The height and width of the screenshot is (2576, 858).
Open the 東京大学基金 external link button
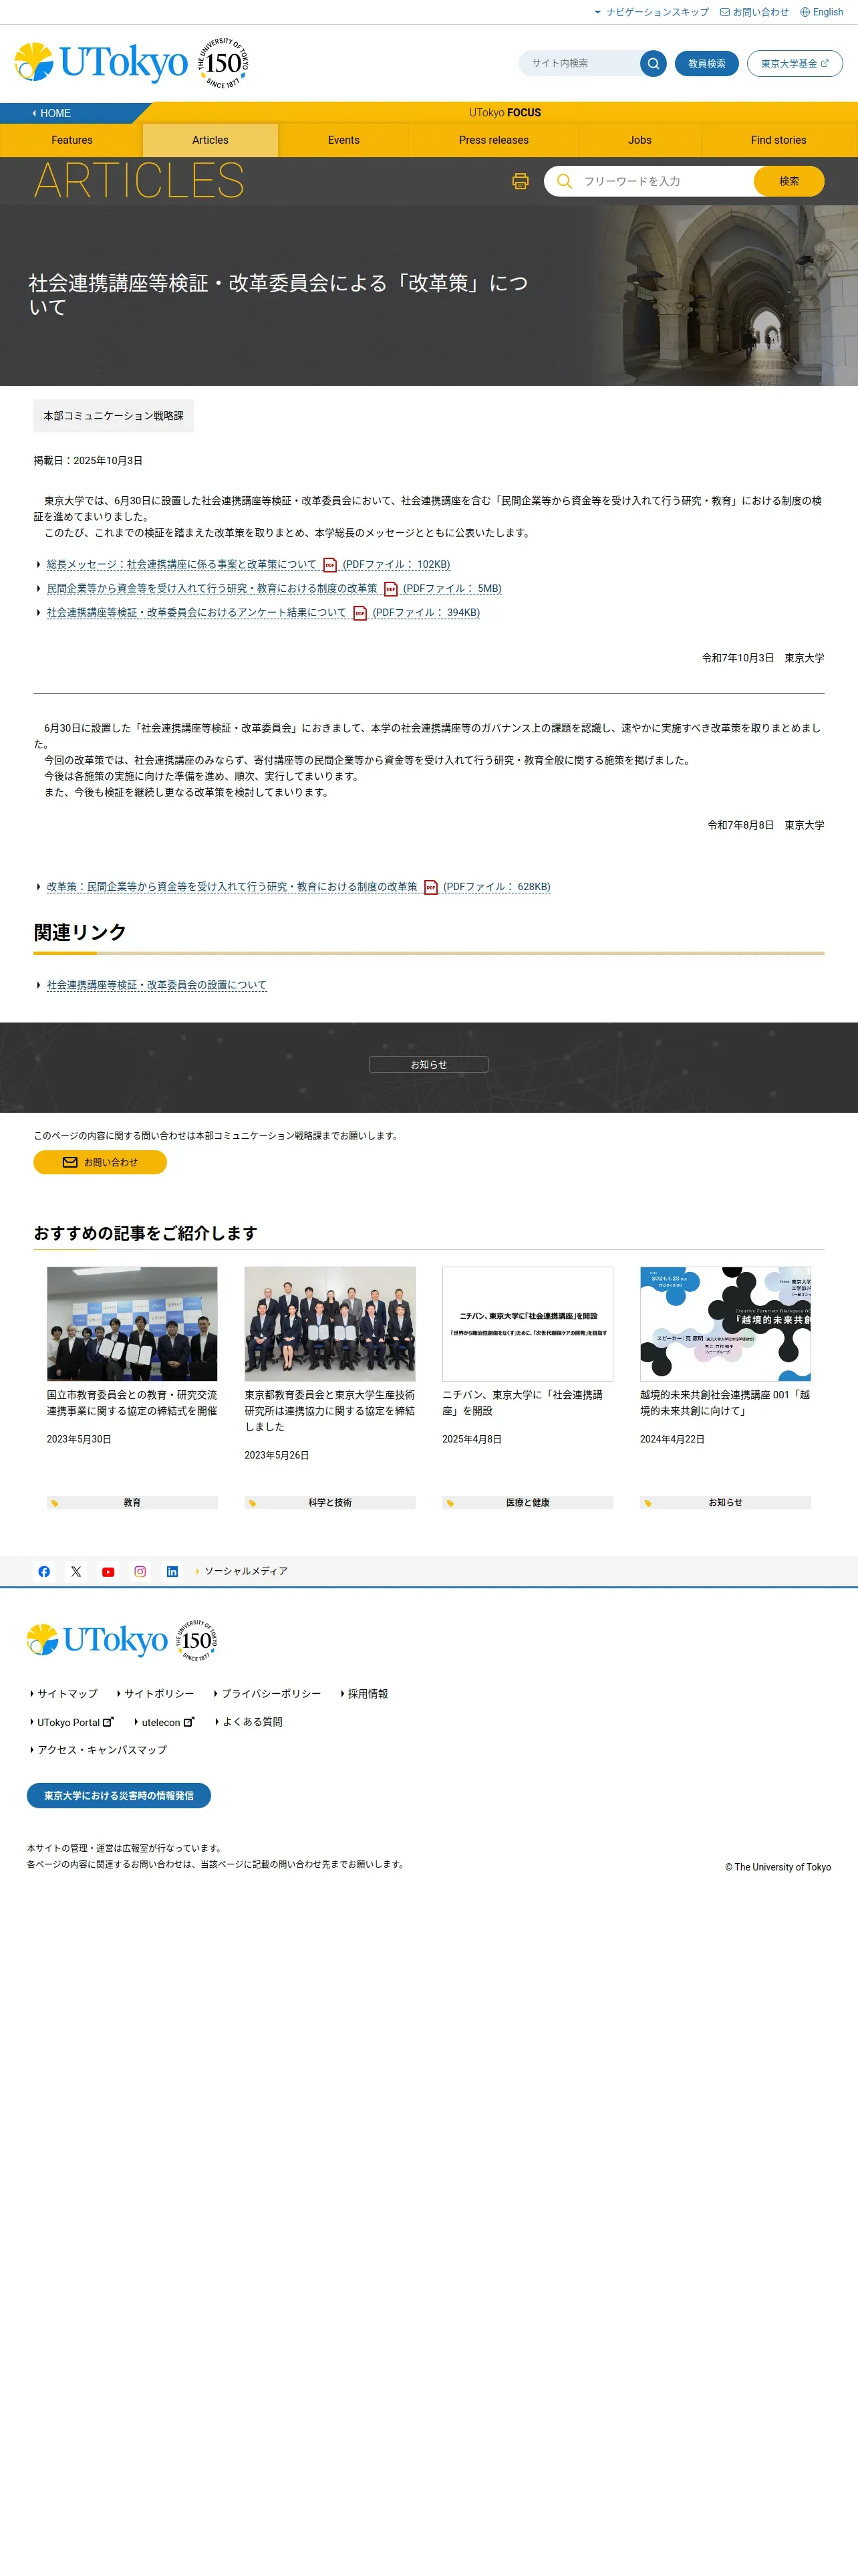tap(795, 63)
